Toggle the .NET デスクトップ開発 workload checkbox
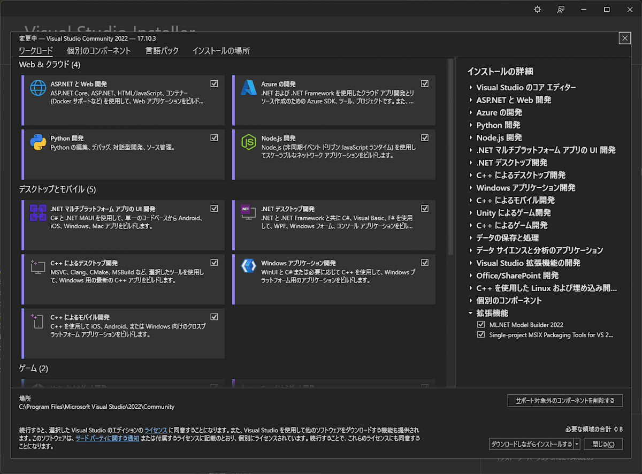Image resolution: width=642 pixels, height=474 pixels. [x=425, y=208]
